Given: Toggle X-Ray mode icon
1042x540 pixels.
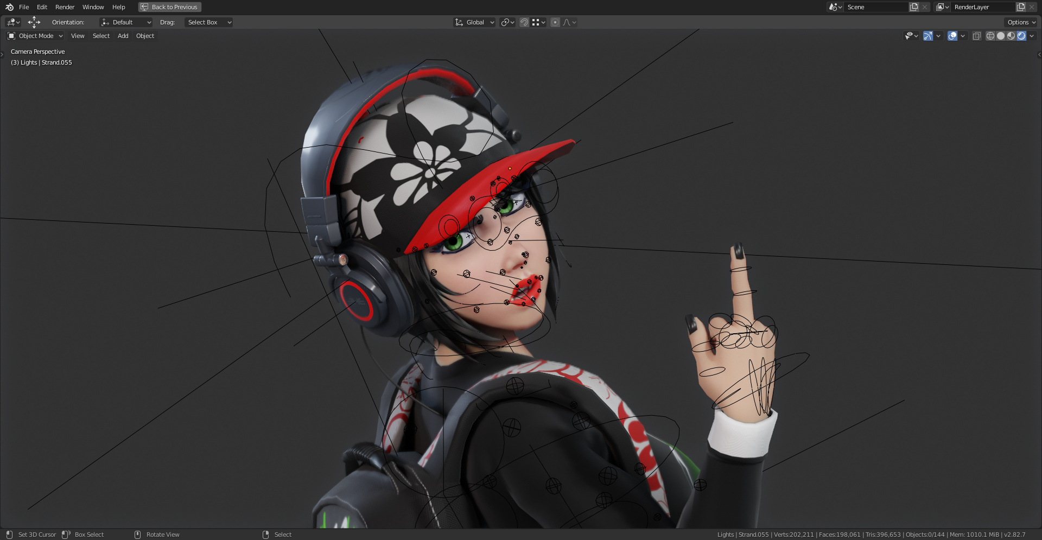Looking at the screenshot, I should (976, 36).
